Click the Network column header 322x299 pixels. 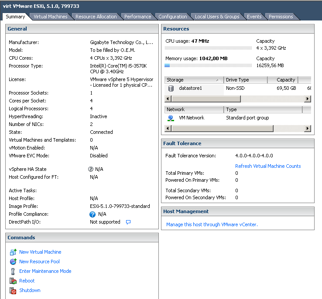194,109
